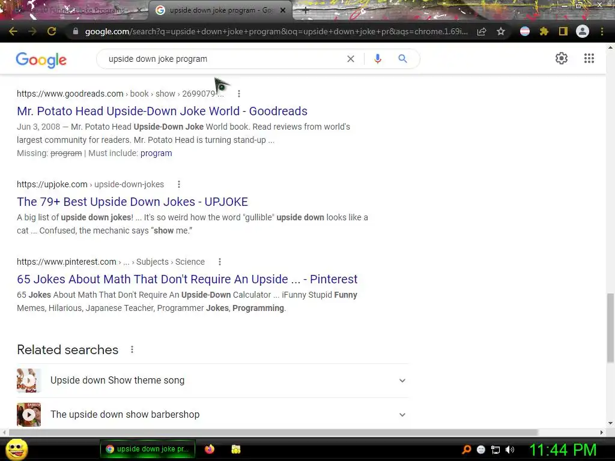Bookmark this page with the star
This screenshot has height=461, width=615.
(501, 31)
